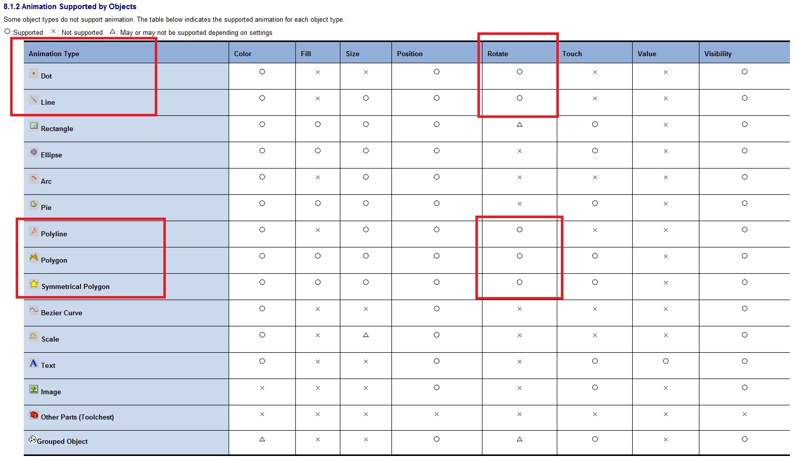Click the 'Scale' row label
This screenshot has height=460, width=794.
[x=50, y=339]
